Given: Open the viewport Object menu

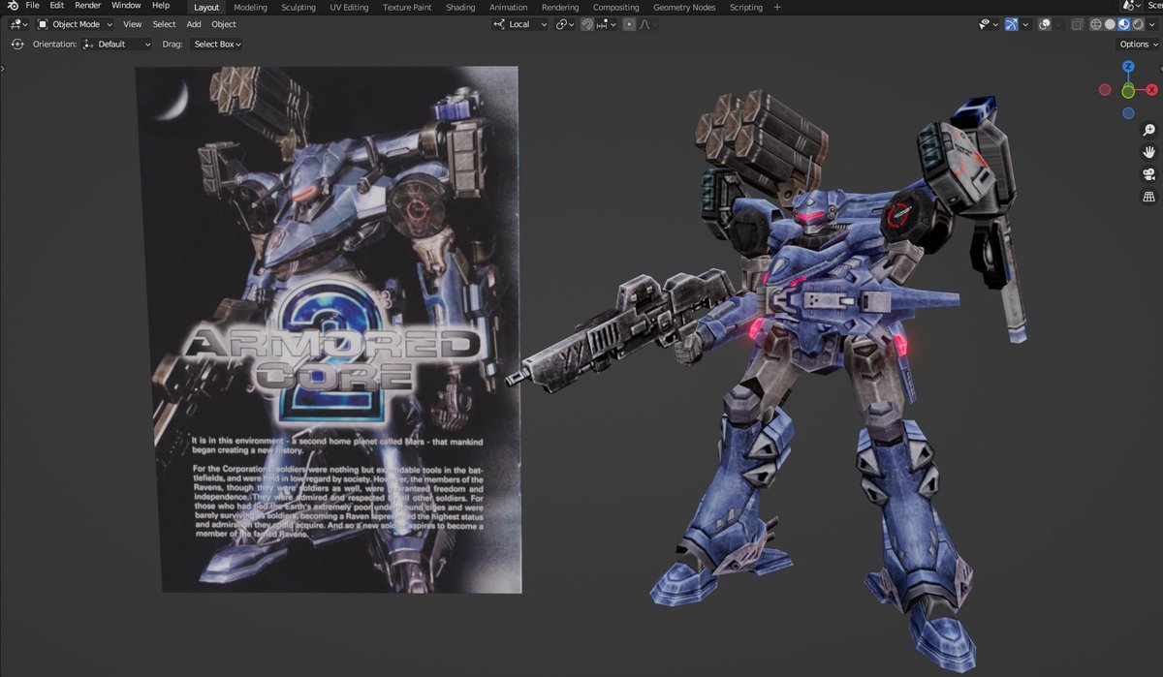Looking at the screenshot, I should pyautogui.click(x=224, y=24).
